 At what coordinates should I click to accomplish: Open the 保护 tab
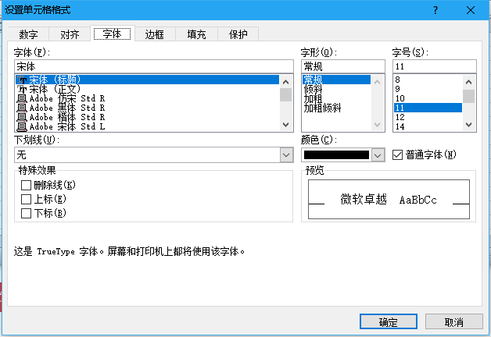click(238, 34)
